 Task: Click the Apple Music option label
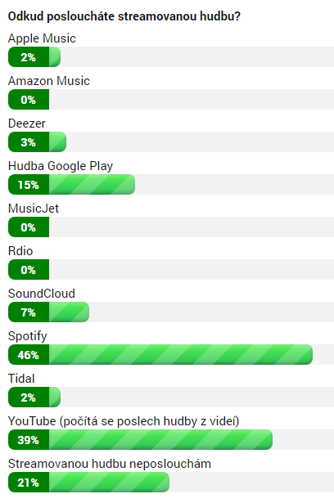pyautogui.click(x=42, y=38)
